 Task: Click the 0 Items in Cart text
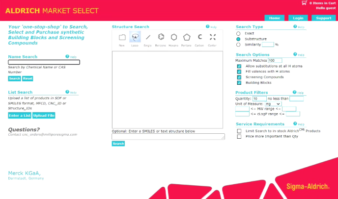pyautogui.click(x=322, y=3)
